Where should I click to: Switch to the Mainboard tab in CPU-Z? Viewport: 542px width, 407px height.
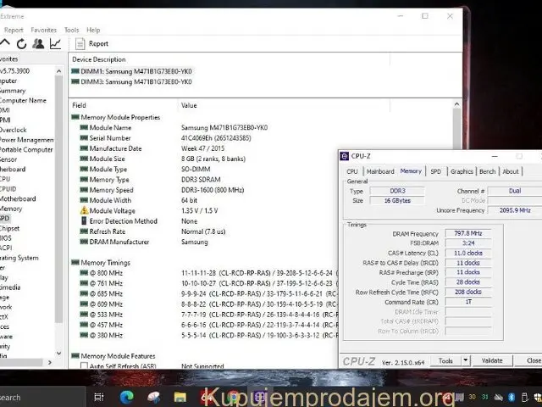pos(380,171)
